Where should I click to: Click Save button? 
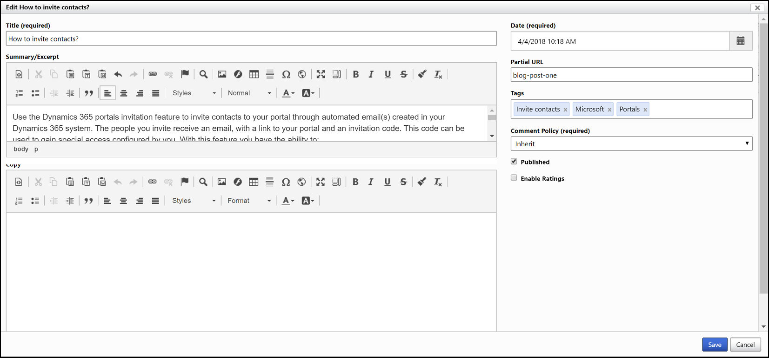[x=715, y=345]
